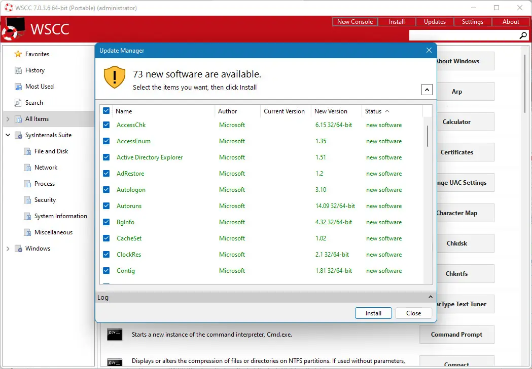This screenshot has width=532, height=369.
Task: Click Install button in Update Manager
Action: (373, 313)
